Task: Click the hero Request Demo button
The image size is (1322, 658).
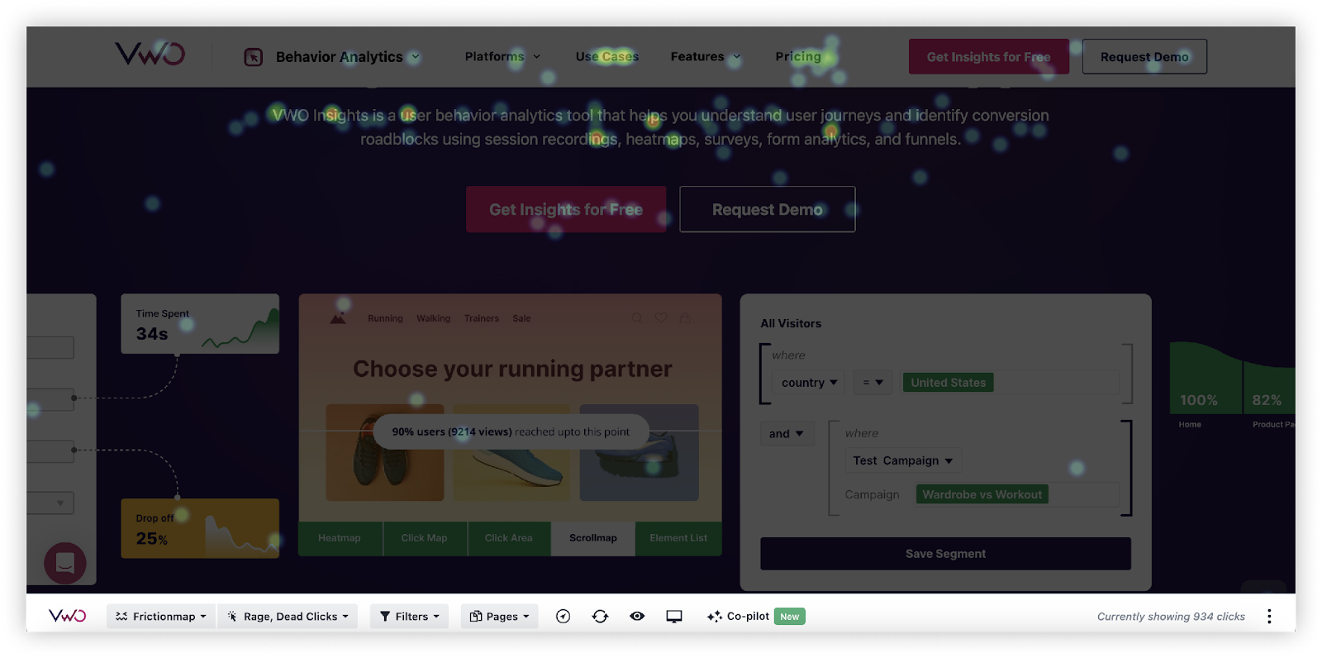Action: [x=768, y=209]
